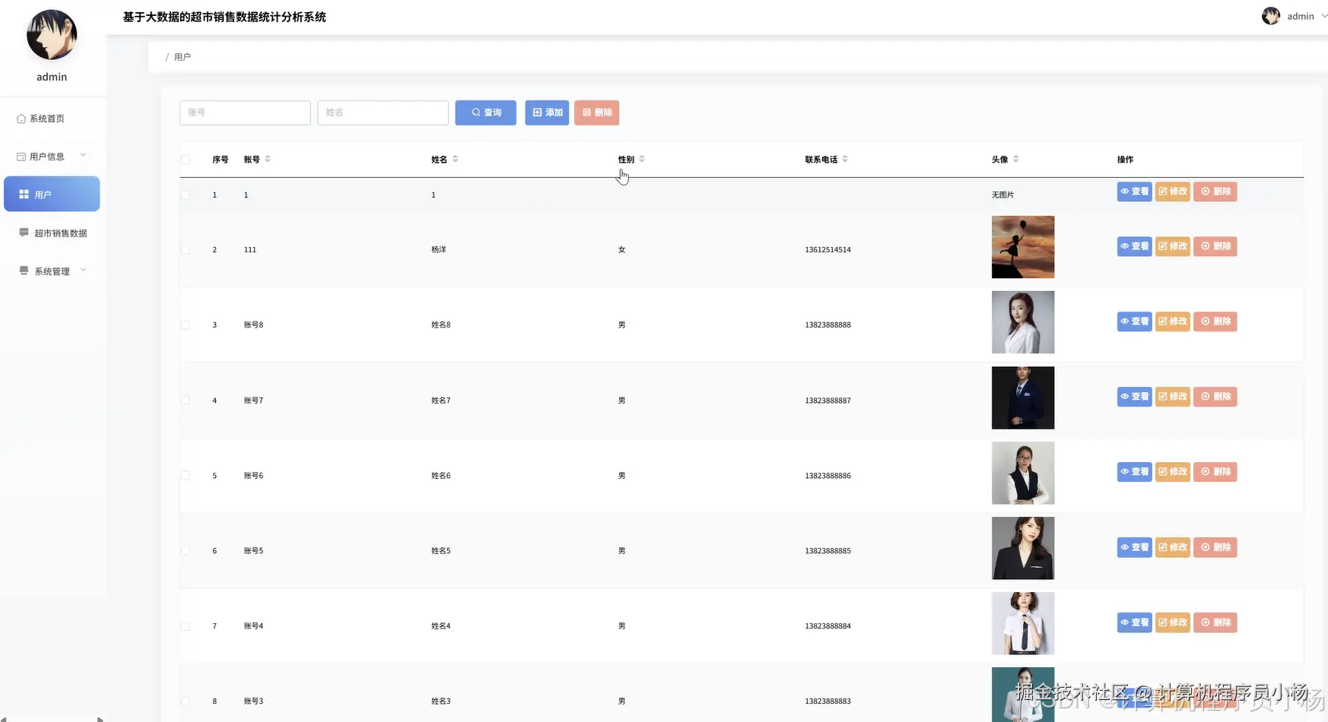Edit the row with account 111

pos(1172,246)
